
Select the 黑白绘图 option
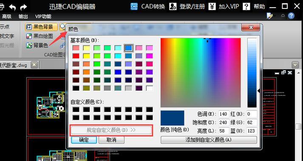(x=40, y=36)
